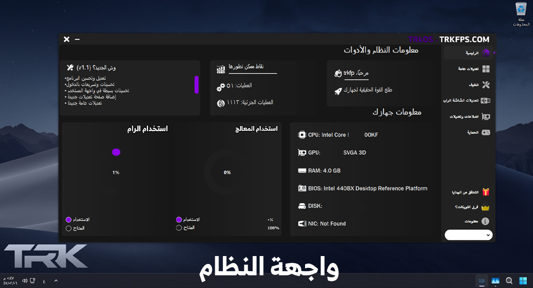Toggle الاستخدام legend in RAM usage chart
This screenshot has height=288, width=533.
point(78,219)
